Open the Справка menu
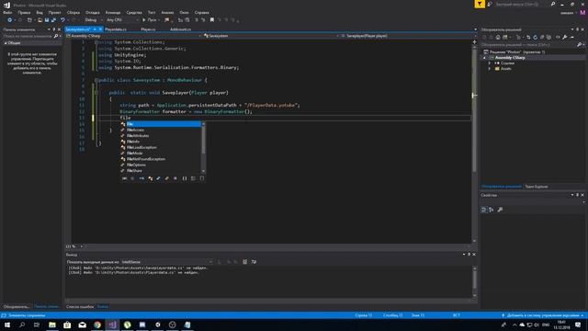 coord(202,12)
